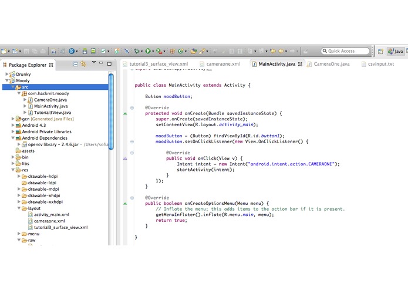Close the Package Explorer view
408x290 pixels.
pyautogui.click(x=51, y=65)
